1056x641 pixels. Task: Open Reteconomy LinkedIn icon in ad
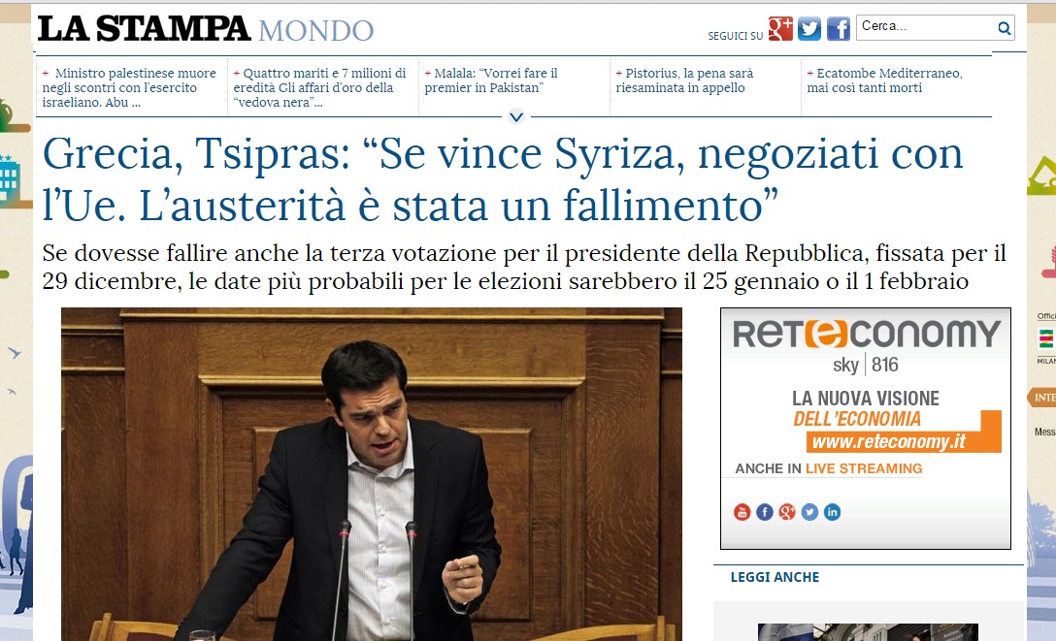[x=833, y=512]
